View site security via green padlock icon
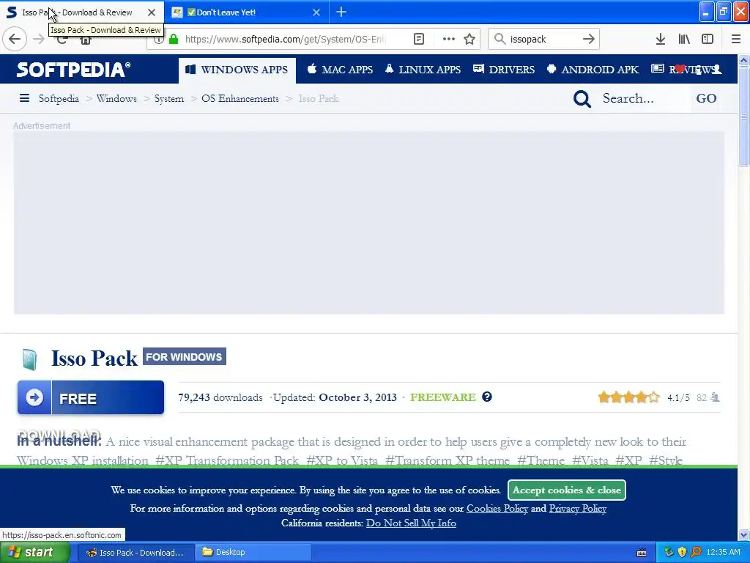750x563 pixels. pyautogui.click(x=174, y=39)
